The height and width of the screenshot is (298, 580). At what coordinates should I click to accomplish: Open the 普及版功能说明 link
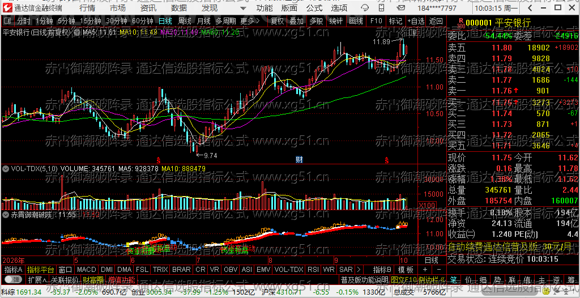click(365, 279)
